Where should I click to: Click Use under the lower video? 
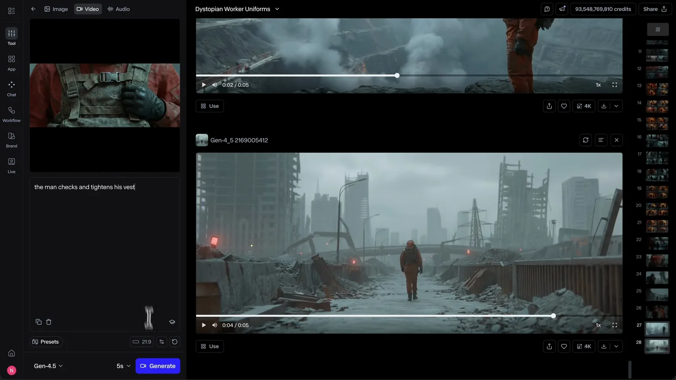click(x=210, y=346)
